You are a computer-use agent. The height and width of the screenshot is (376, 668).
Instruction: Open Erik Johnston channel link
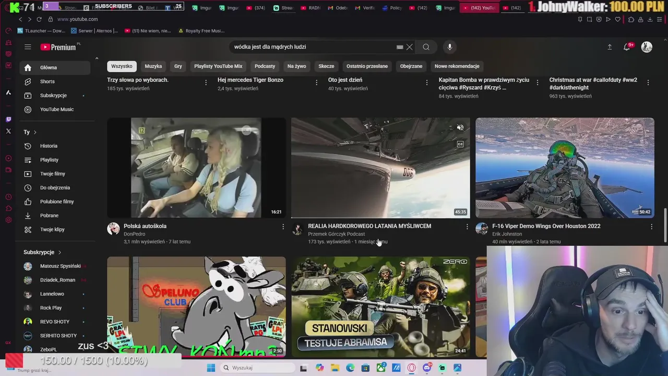coord(507,234)
